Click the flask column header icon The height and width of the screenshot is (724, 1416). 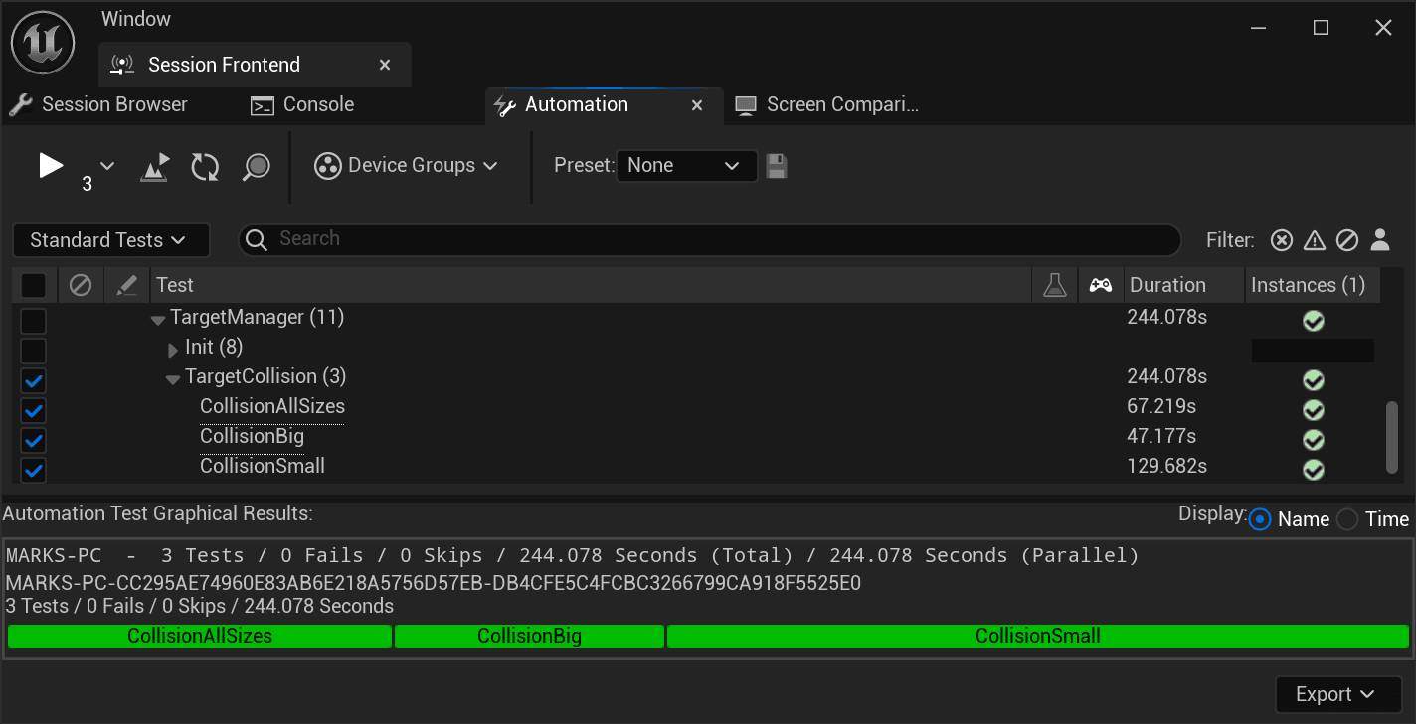1055,286
